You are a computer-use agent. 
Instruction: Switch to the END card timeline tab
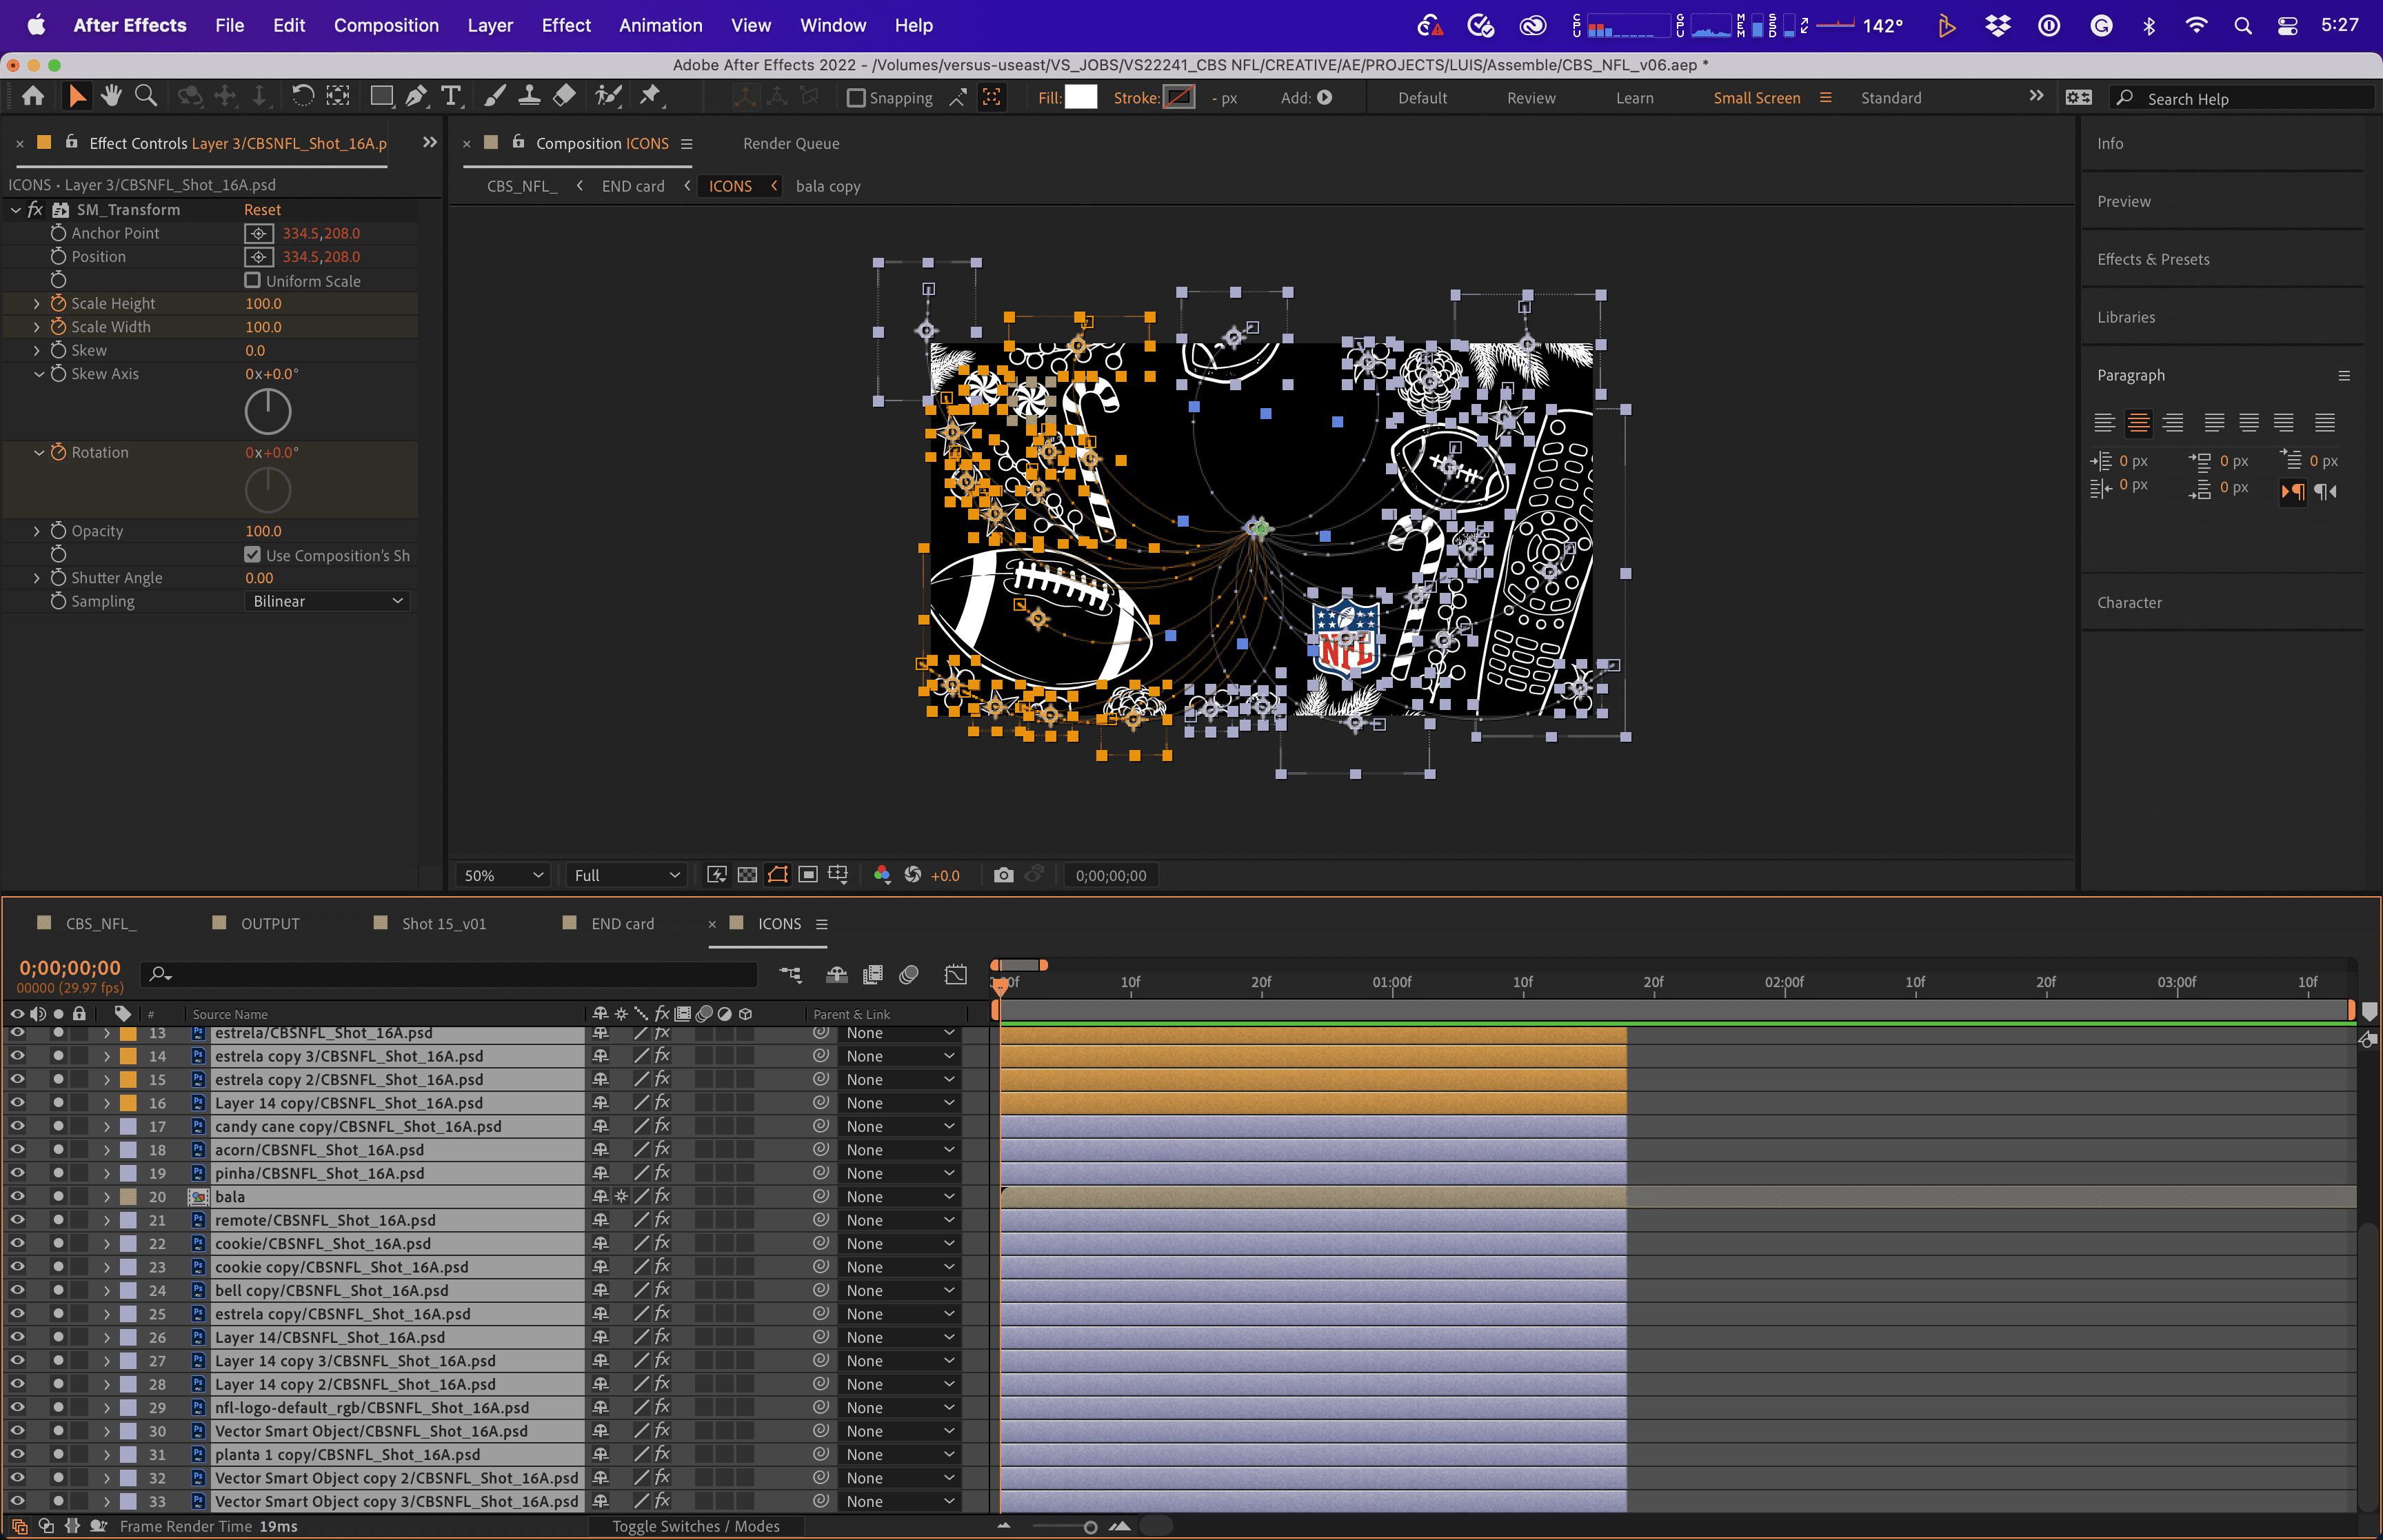[622, 924]
